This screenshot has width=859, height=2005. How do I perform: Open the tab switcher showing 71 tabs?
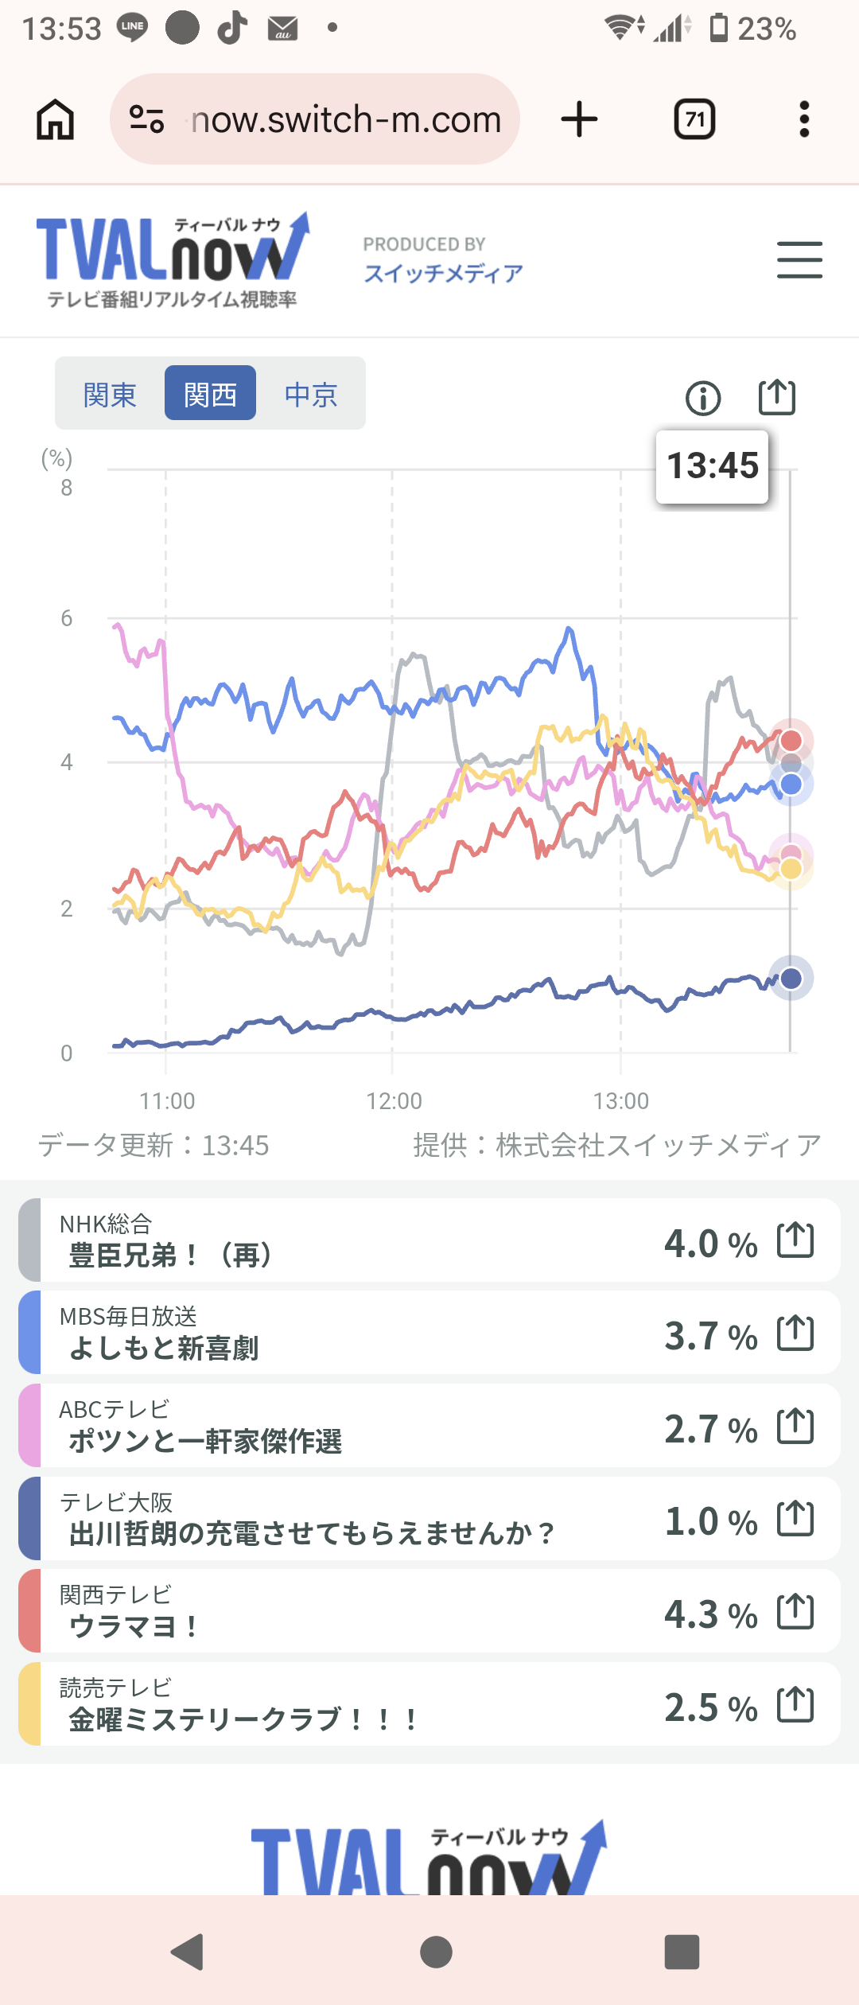coord(694,119)
